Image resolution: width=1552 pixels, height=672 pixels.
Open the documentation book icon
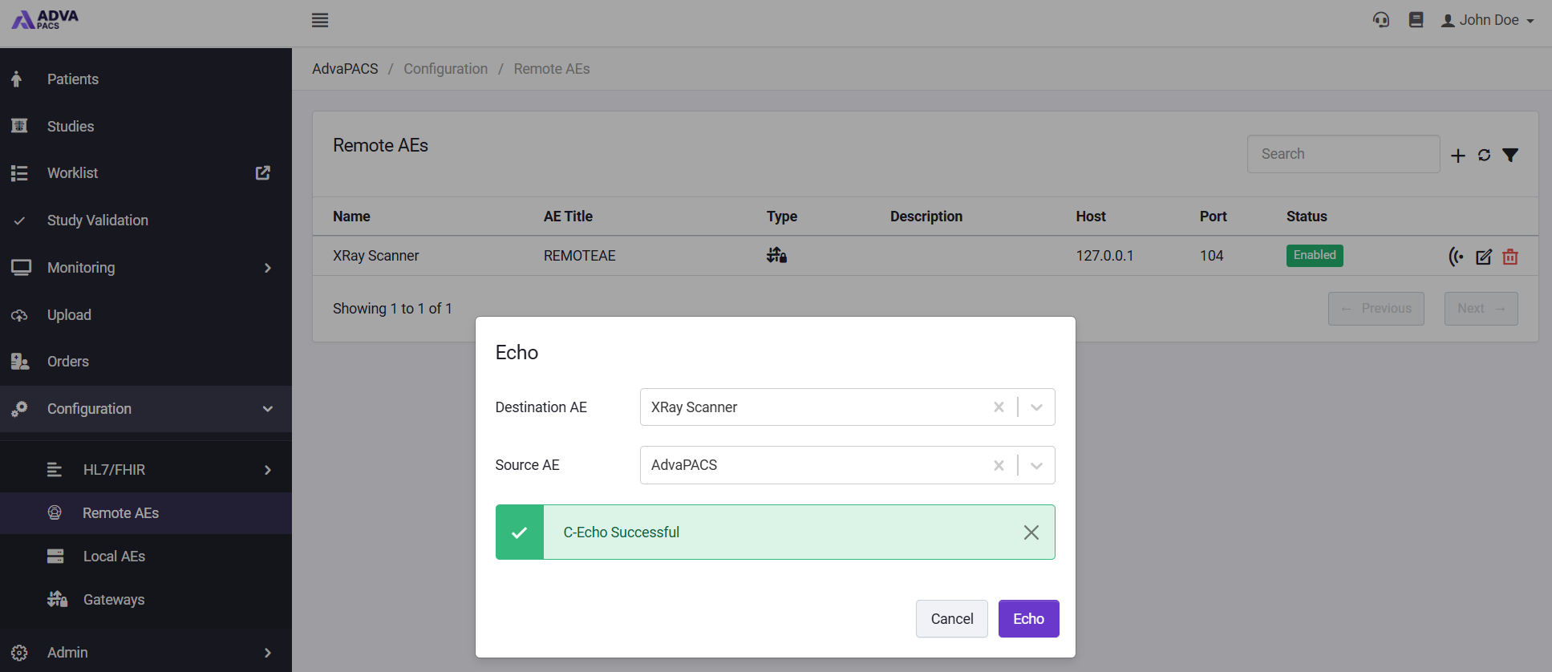coord(1416,19)
